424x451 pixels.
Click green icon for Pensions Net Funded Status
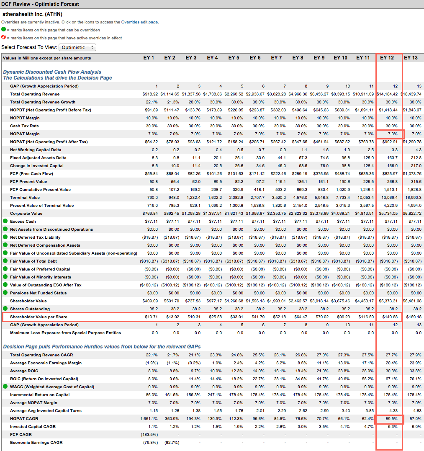tap(5, 293)
